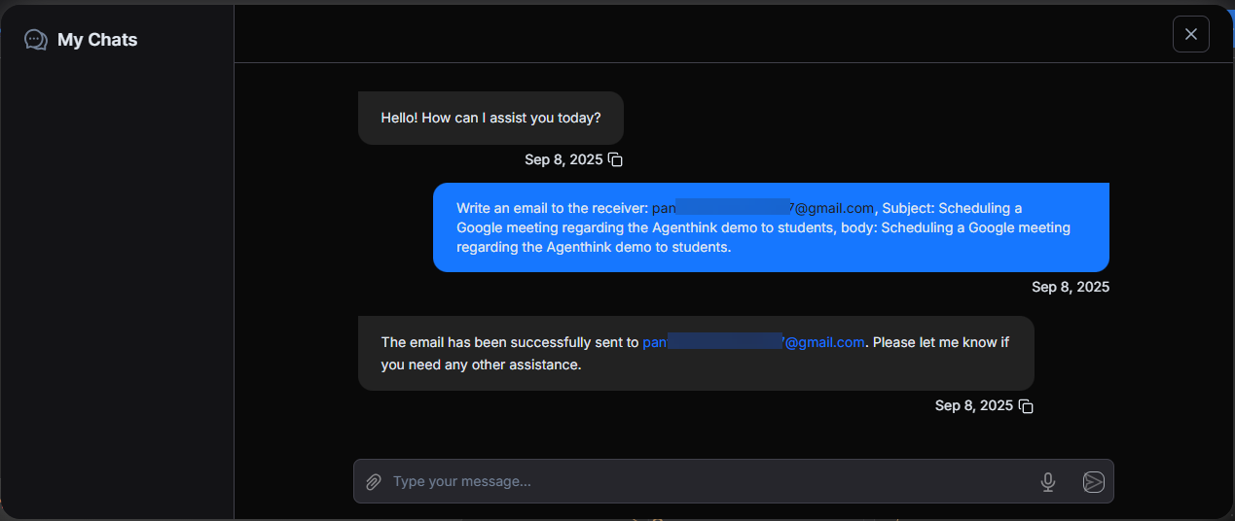1235x521 pixels.
Task: Click the date stamp below the blue user message
Action: tap(1070, 287)
